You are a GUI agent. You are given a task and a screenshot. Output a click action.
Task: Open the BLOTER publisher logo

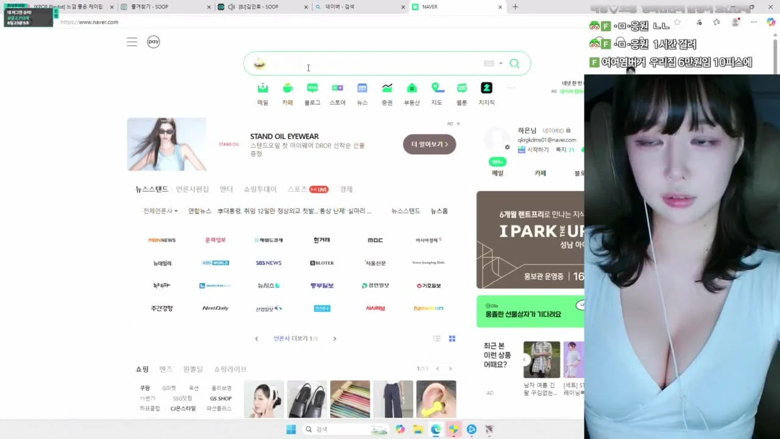pos(322,263)
